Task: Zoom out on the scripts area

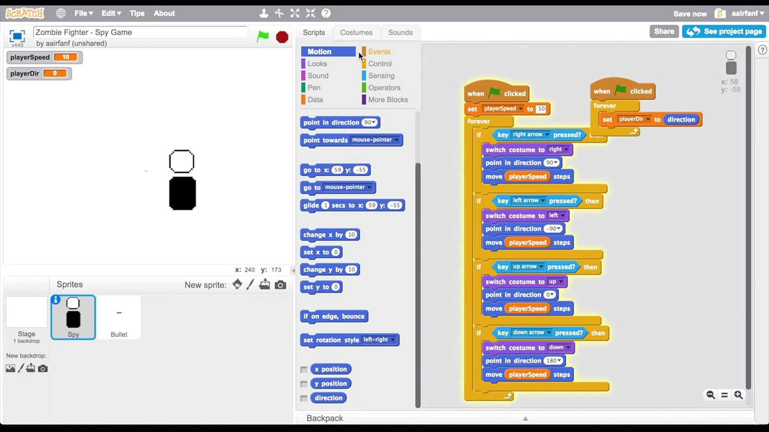Action: 711,395
